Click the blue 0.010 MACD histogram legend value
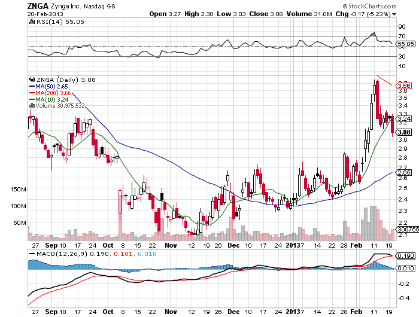Screen dimensions: 419x317 [x=147, y=254]
